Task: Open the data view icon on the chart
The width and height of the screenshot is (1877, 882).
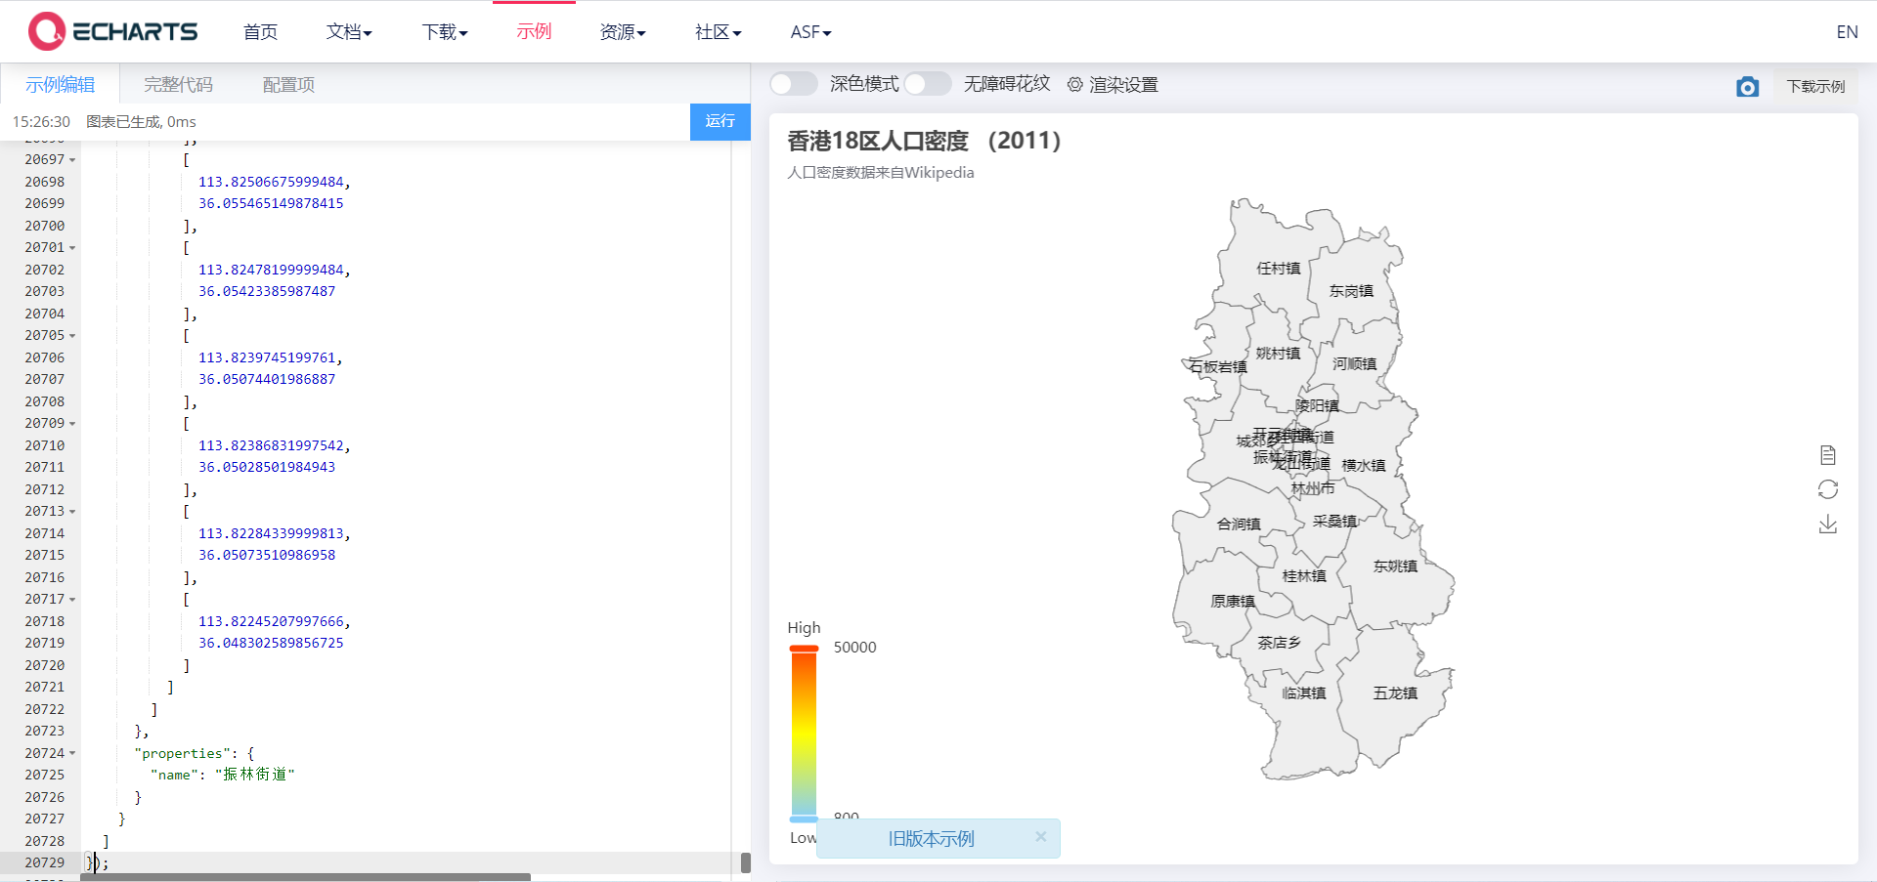Action: (1829, 454)
